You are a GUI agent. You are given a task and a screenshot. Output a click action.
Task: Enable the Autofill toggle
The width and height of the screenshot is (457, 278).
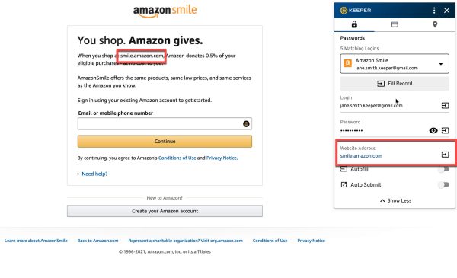[443, 169]
